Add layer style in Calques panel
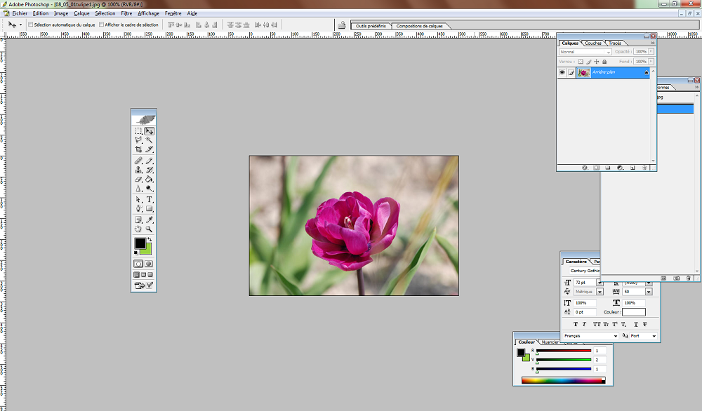 coord(585,168)
